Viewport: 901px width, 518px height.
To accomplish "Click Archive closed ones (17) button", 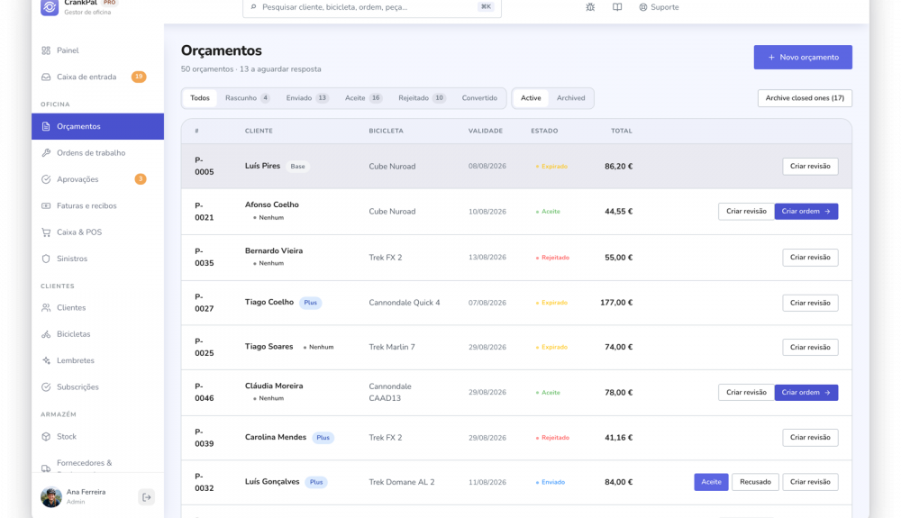I will (805, 97).
